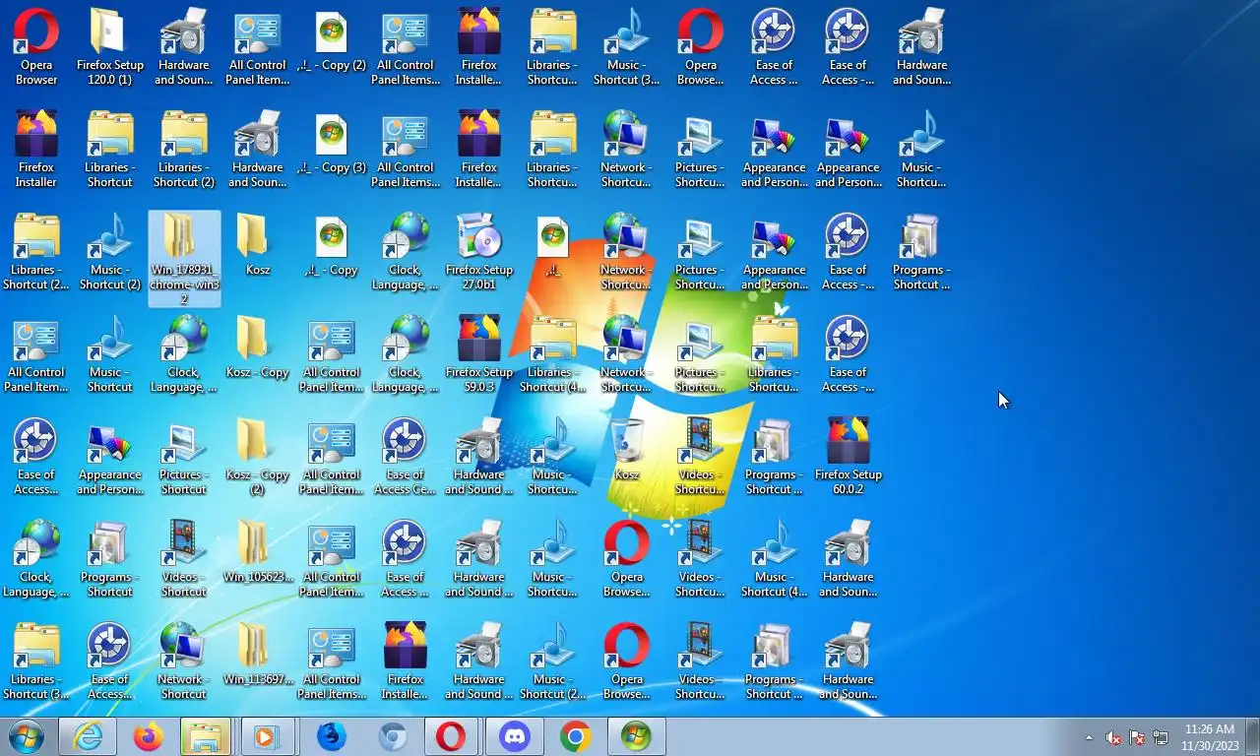Open the muted volume tray icon
The image size is (1260, 756).
click(x=1113, y=737)
